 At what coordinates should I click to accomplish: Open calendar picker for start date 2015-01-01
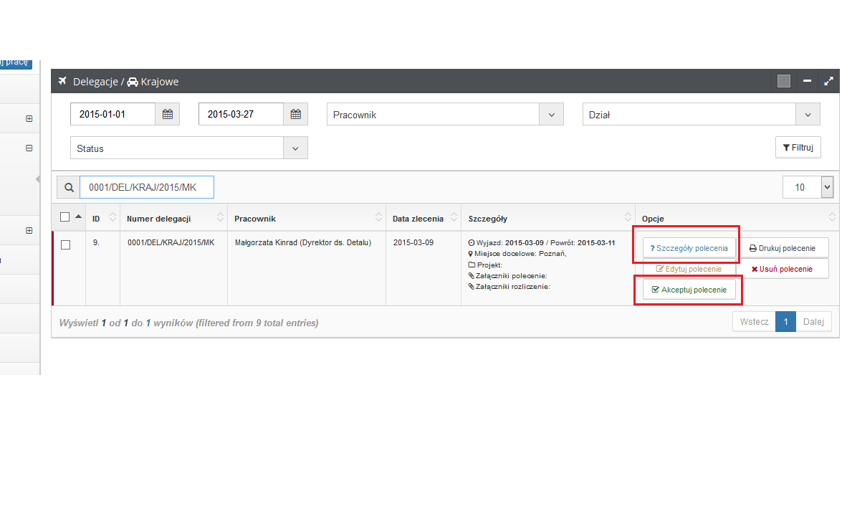tap(167, 115)
